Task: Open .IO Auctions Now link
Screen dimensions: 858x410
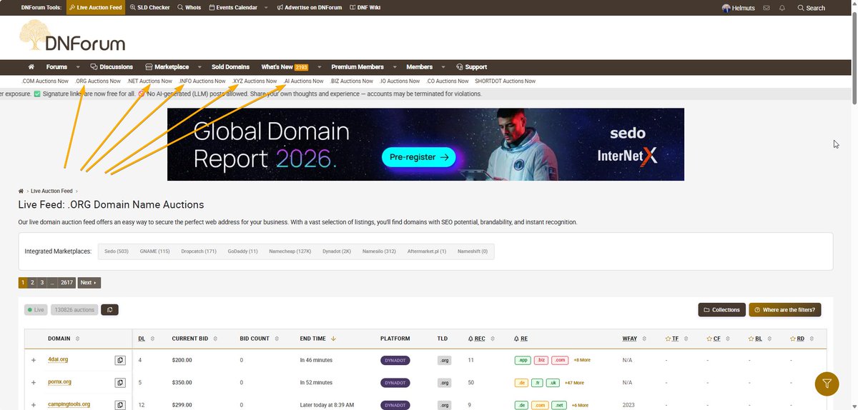Action: point(400,81)
